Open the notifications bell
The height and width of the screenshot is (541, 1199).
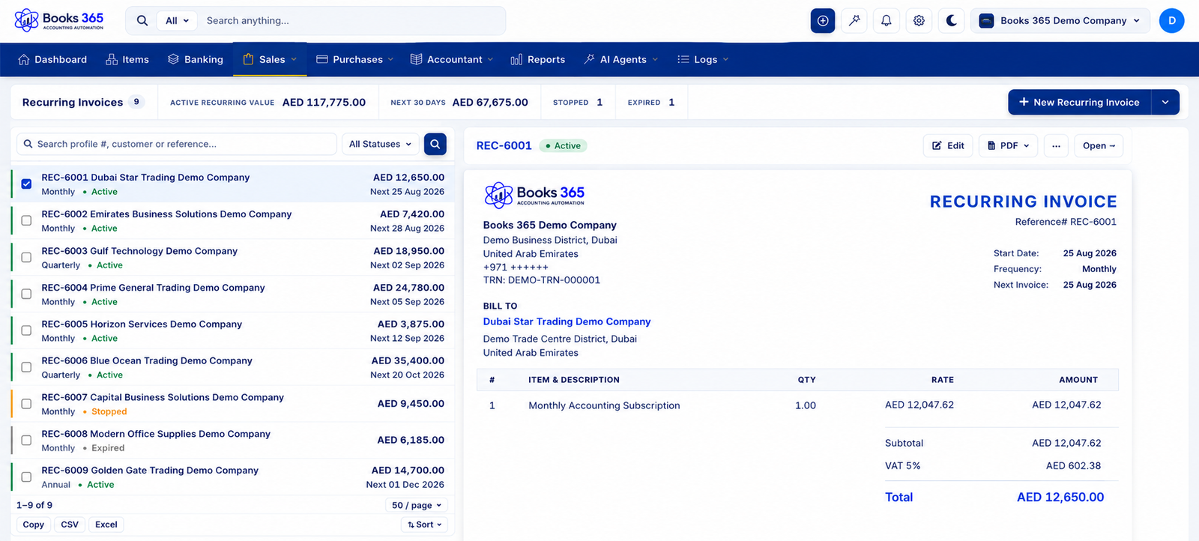[887, 21]
